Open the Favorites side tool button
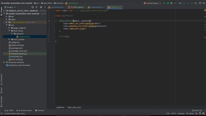Image resolution: width=206 pixels, height=116 pixels. coord(1,101)
